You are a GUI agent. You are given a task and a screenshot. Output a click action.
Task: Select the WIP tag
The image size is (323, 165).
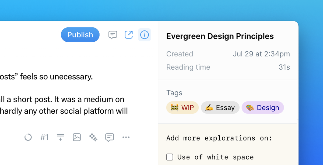tap(182, 107)
